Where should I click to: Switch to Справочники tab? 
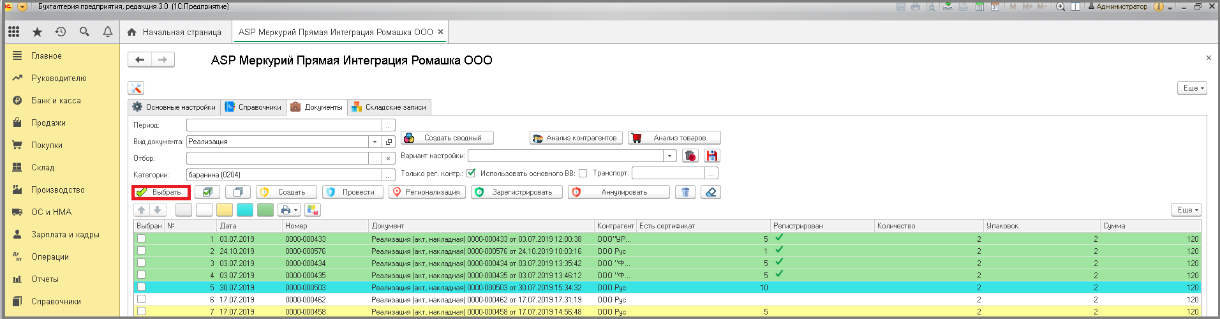tap(253, 107)
